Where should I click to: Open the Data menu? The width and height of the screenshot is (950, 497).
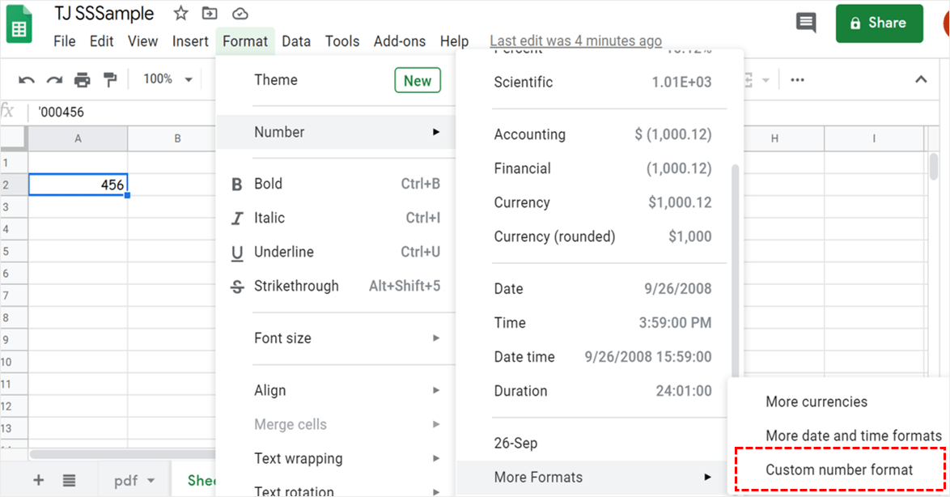tap(296, 41)
